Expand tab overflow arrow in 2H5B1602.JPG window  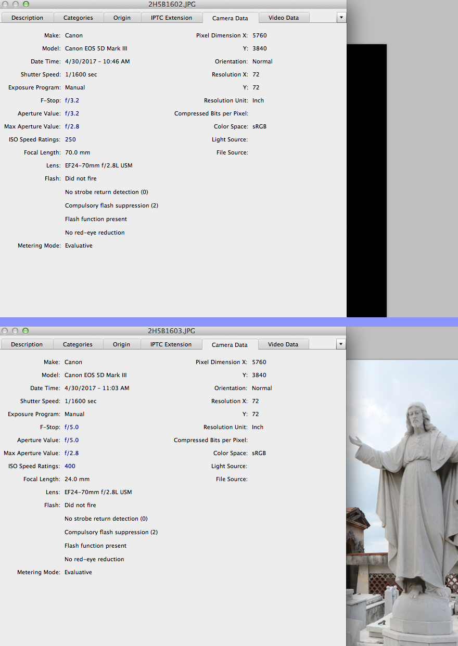[341, 18]
